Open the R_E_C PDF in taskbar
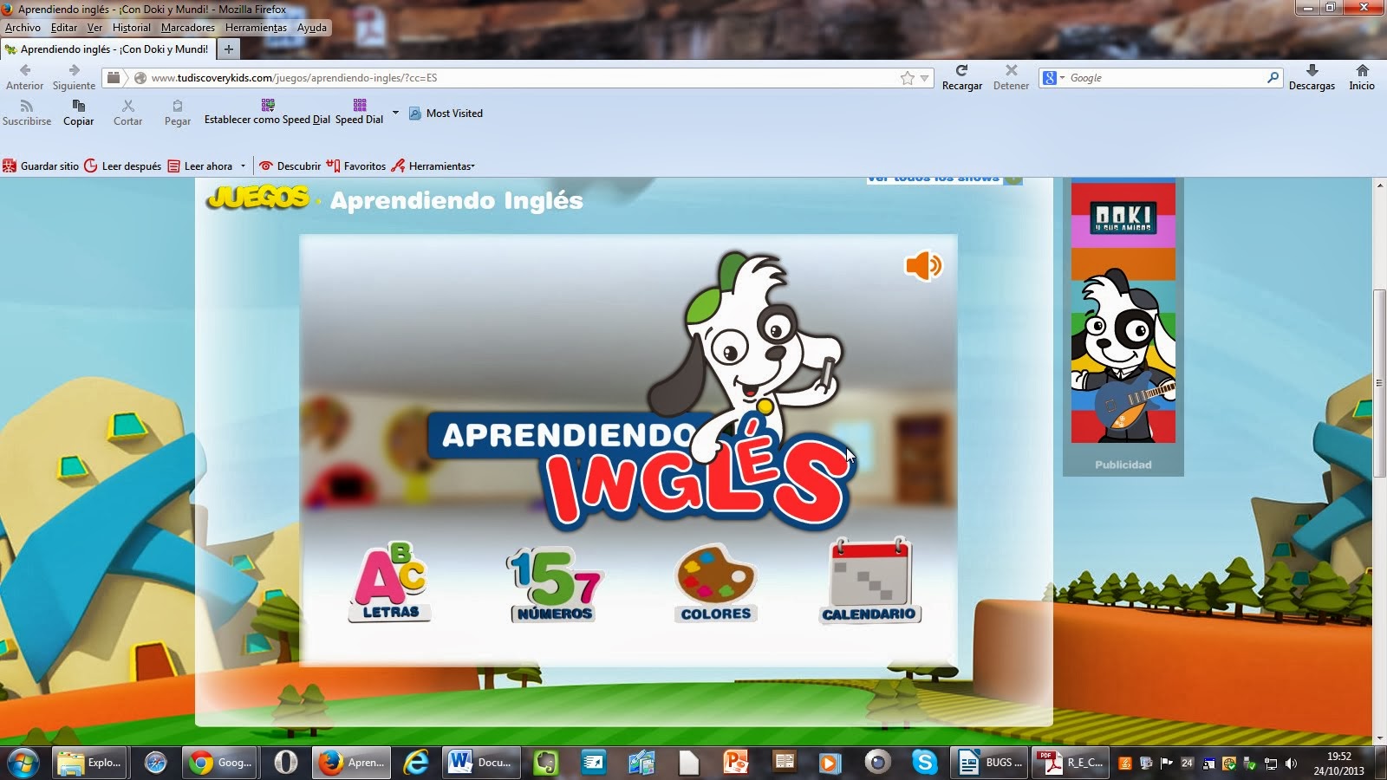Image resolution: width=1387 pixels, height=780 pixels. (1071, 763)
